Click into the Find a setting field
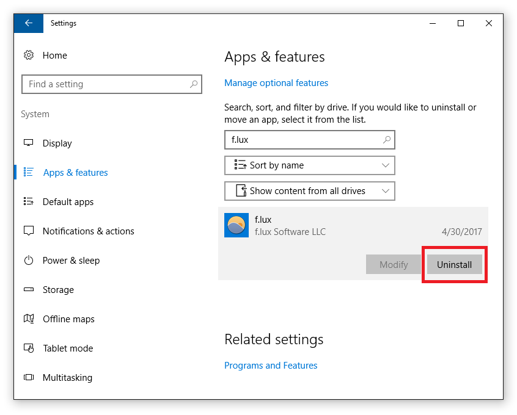The width and height of the screenshot is (517, 415). (x=112, y=84)
